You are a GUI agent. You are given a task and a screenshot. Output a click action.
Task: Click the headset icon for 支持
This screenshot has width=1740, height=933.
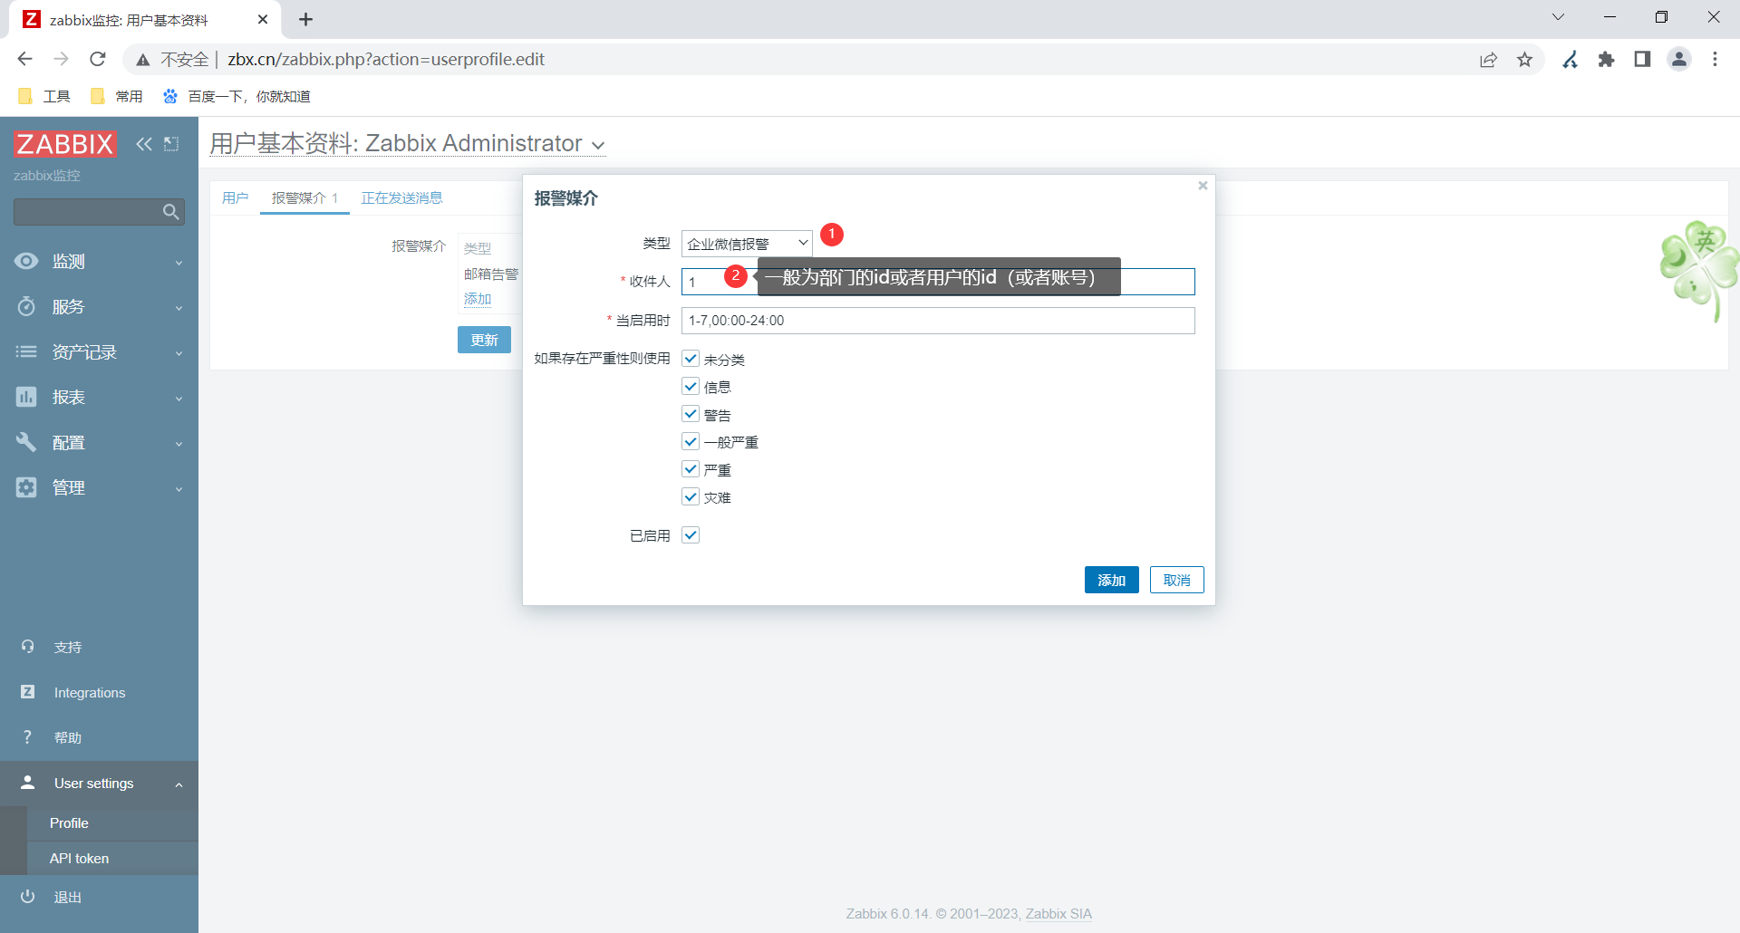coord(27,647)
